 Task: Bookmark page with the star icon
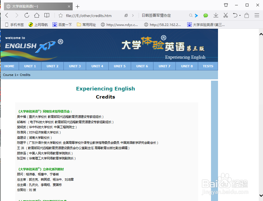click(x=61, y=16)
